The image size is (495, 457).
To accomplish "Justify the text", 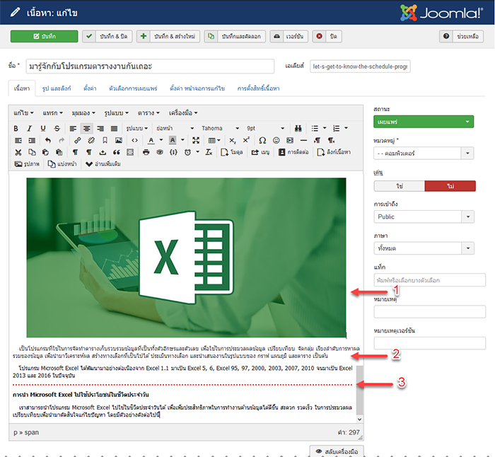I will (114, 128).
